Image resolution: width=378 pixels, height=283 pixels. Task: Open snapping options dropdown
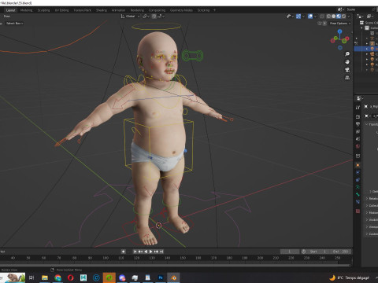[161, 17]
